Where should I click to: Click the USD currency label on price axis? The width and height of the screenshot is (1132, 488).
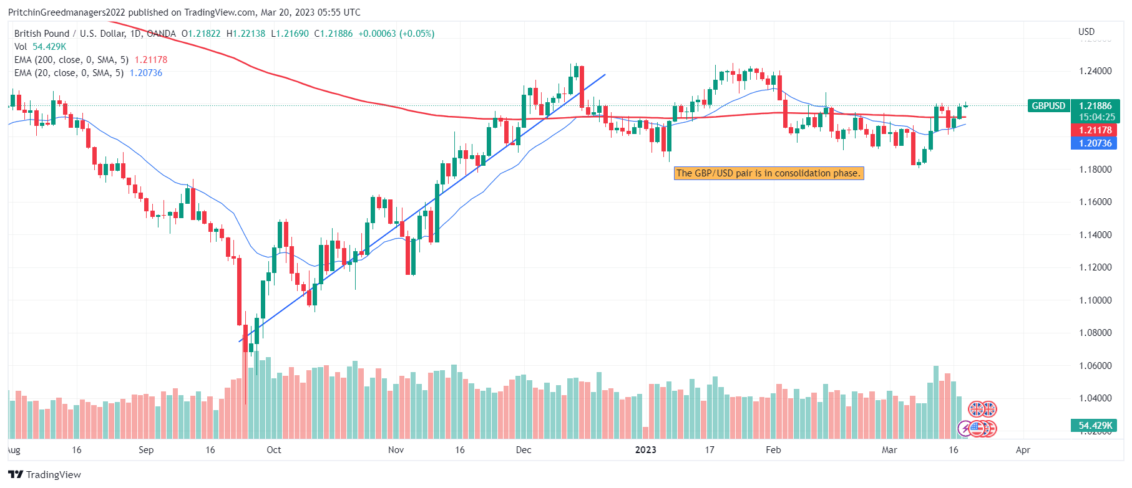1086,32
